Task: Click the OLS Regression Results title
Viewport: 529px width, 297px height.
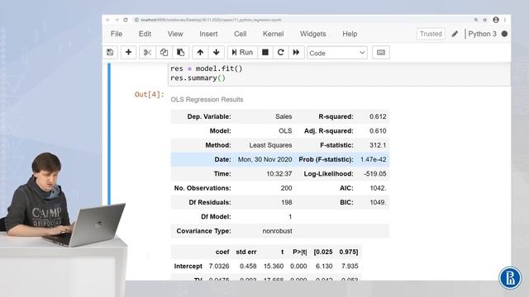Action: 207,100
